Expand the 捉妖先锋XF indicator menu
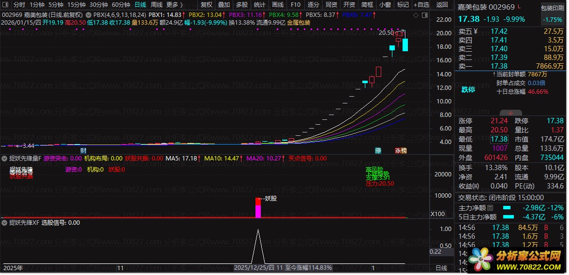The image size is (569, 275). 5,223
